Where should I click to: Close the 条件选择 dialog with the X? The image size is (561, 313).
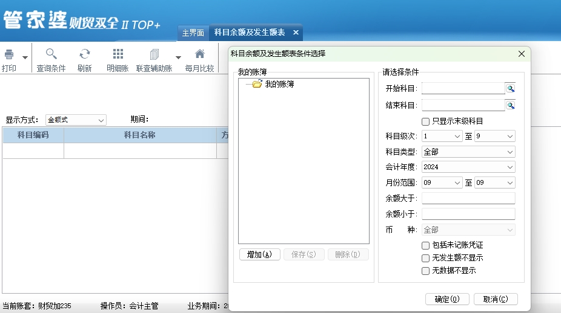[522, 54]
